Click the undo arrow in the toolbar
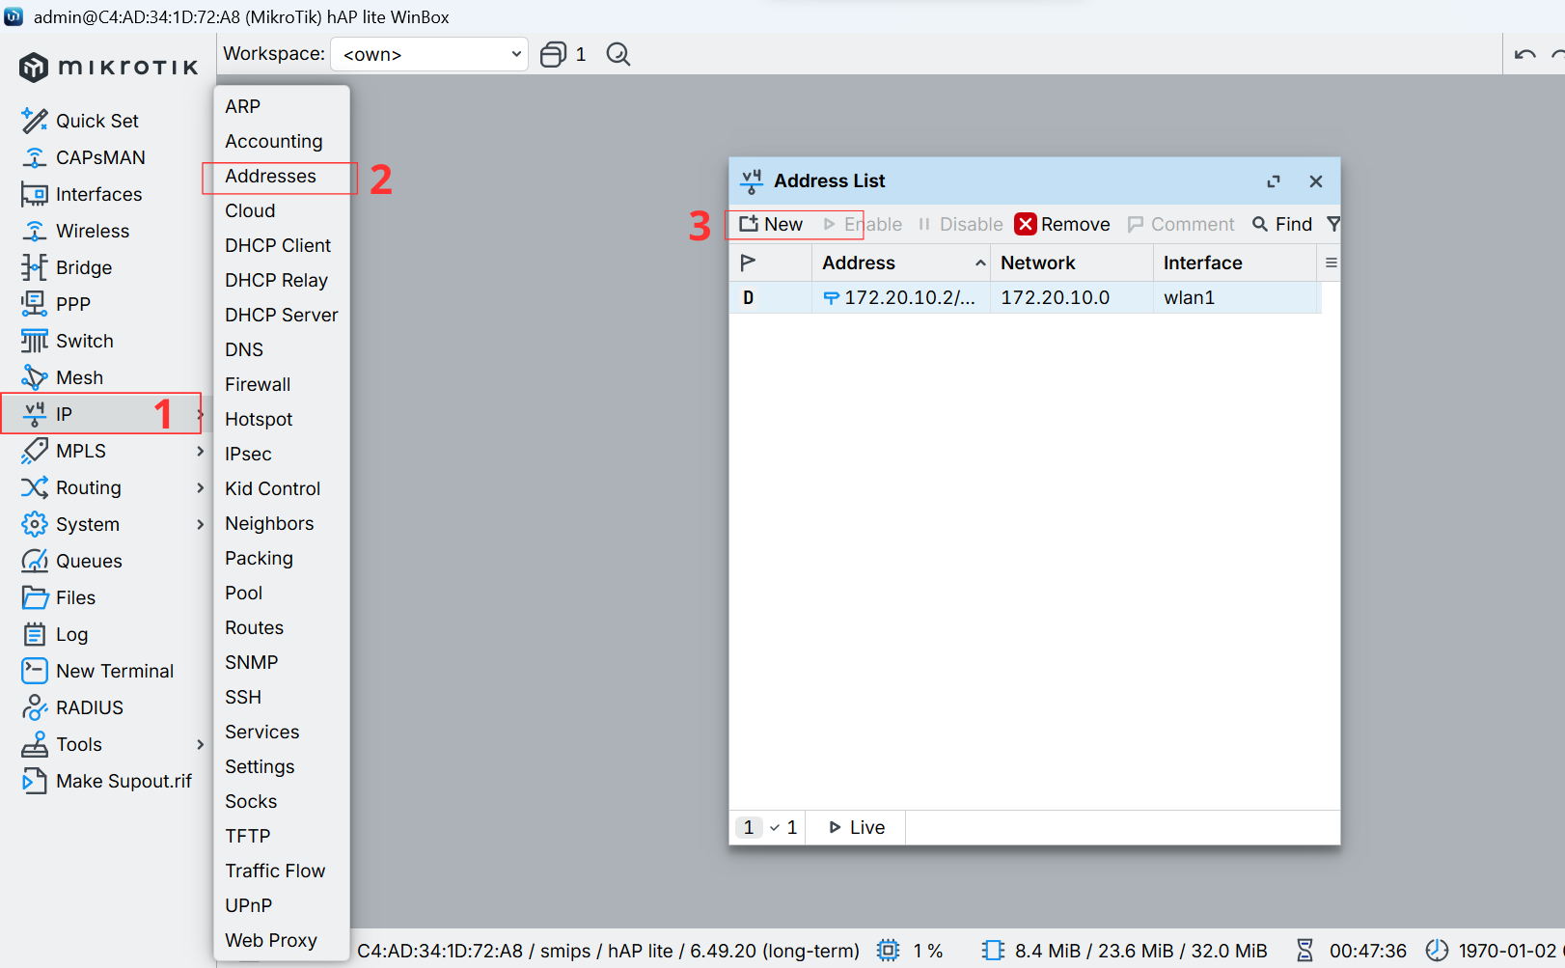Image resolution: width=1565 pixels, height=968 pixels. click(1525, 54)
